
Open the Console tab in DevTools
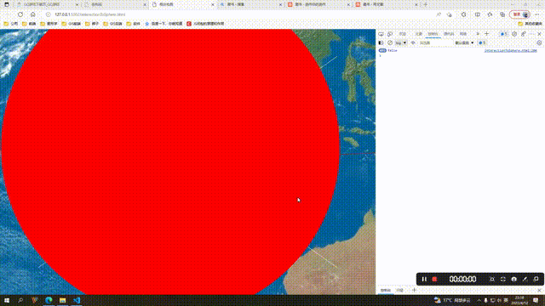433,34
